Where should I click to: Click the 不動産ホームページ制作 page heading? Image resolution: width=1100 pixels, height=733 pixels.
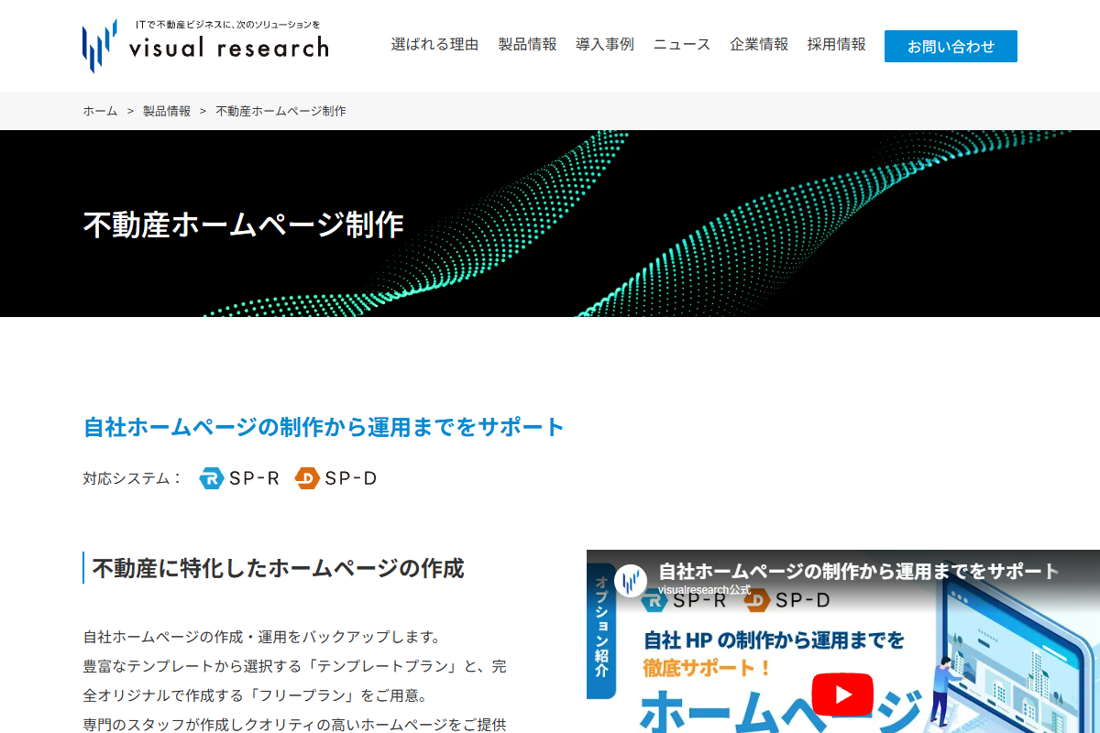click(243, 224)
